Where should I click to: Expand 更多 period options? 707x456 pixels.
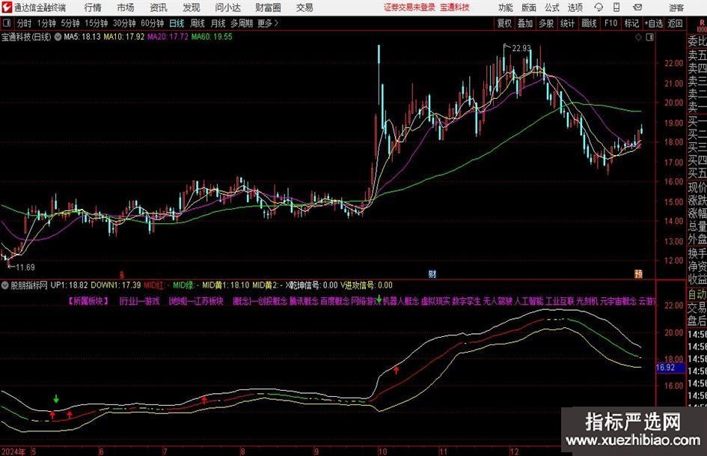[x=269, y=23]
